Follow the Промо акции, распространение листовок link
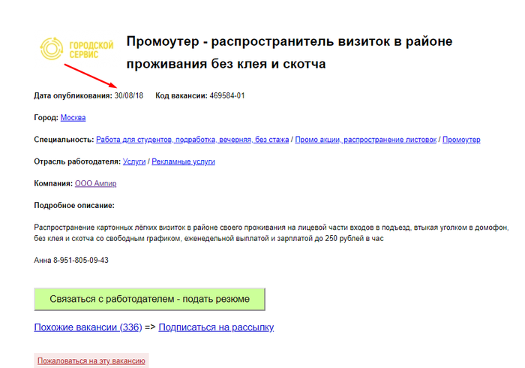525x368 pixels. (366, 140)
